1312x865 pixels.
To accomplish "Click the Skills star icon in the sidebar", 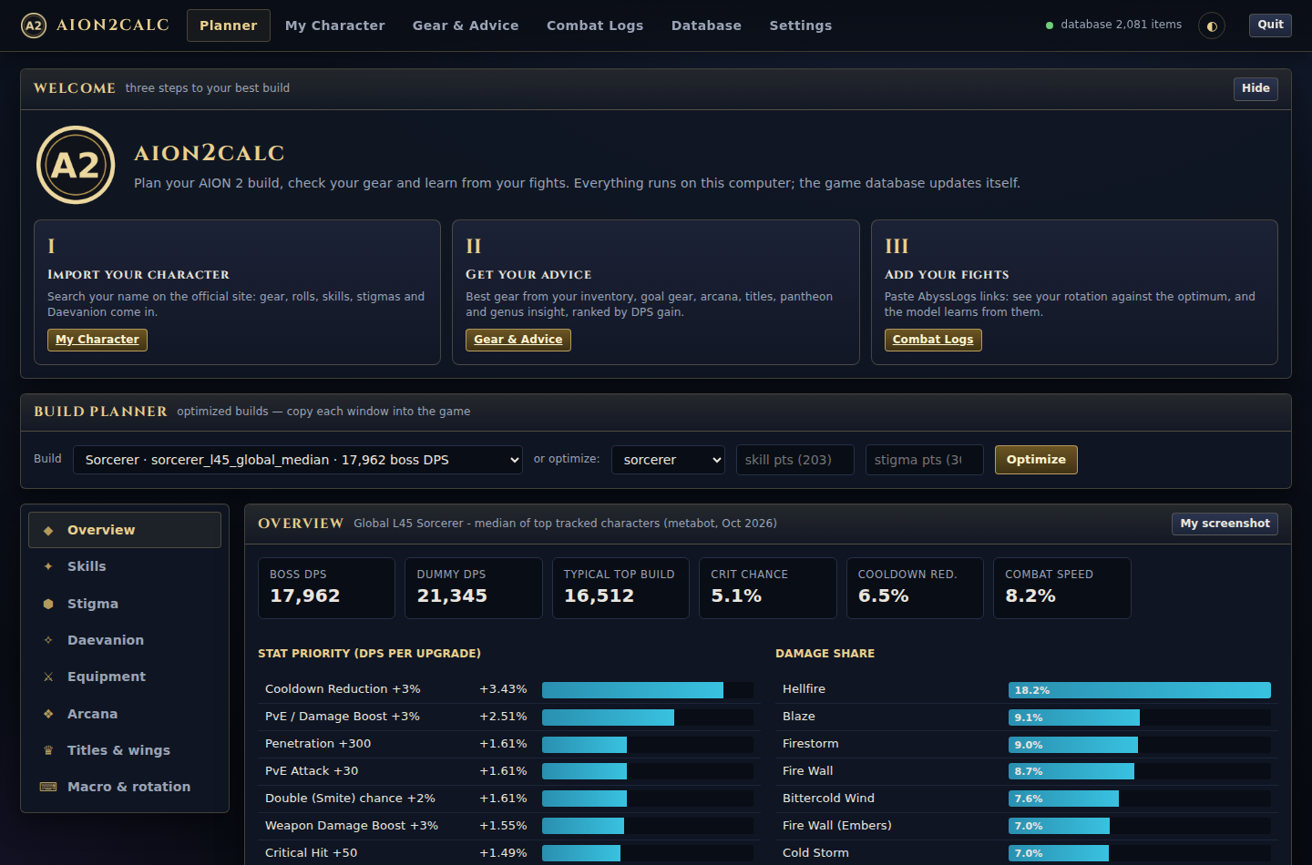I will [48, 566].
